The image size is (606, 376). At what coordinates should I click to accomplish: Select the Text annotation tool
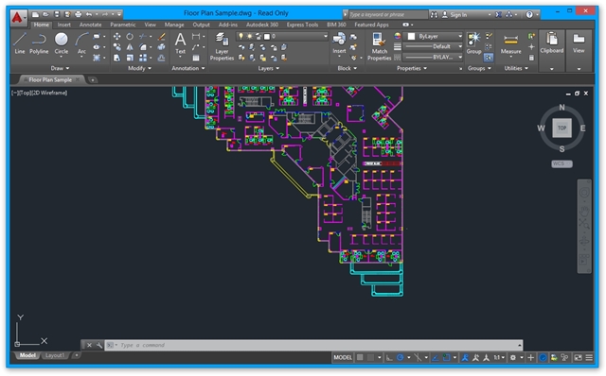pyautogui.click(x=180, y=43)
